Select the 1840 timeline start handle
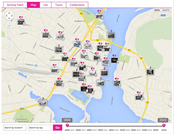 (67, 125)
